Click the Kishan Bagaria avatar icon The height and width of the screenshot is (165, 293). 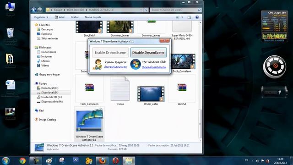98,64
